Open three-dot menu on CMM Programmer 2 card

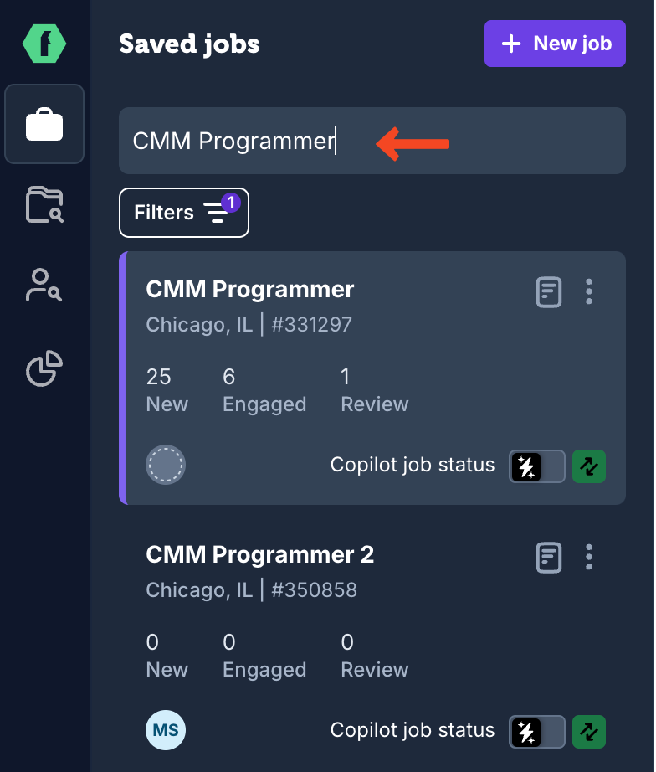tap(589, 558)
